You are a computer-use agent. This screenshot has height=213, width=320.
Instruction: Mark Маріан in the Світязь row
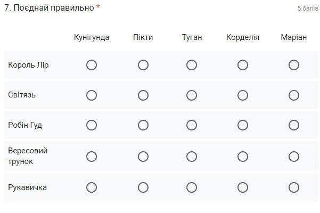click(294, 95)
